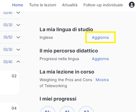Go to the Home tab
Viewport: 136px width, 112px height.
[18, 5]
